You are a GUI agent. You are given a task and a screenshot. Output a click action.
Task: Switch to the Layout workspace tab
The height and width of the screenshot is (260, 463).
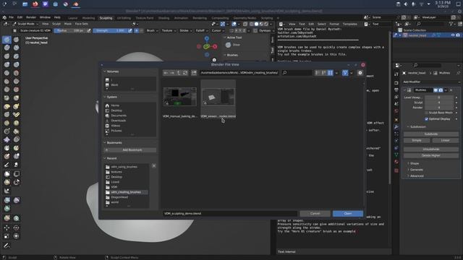72,18
